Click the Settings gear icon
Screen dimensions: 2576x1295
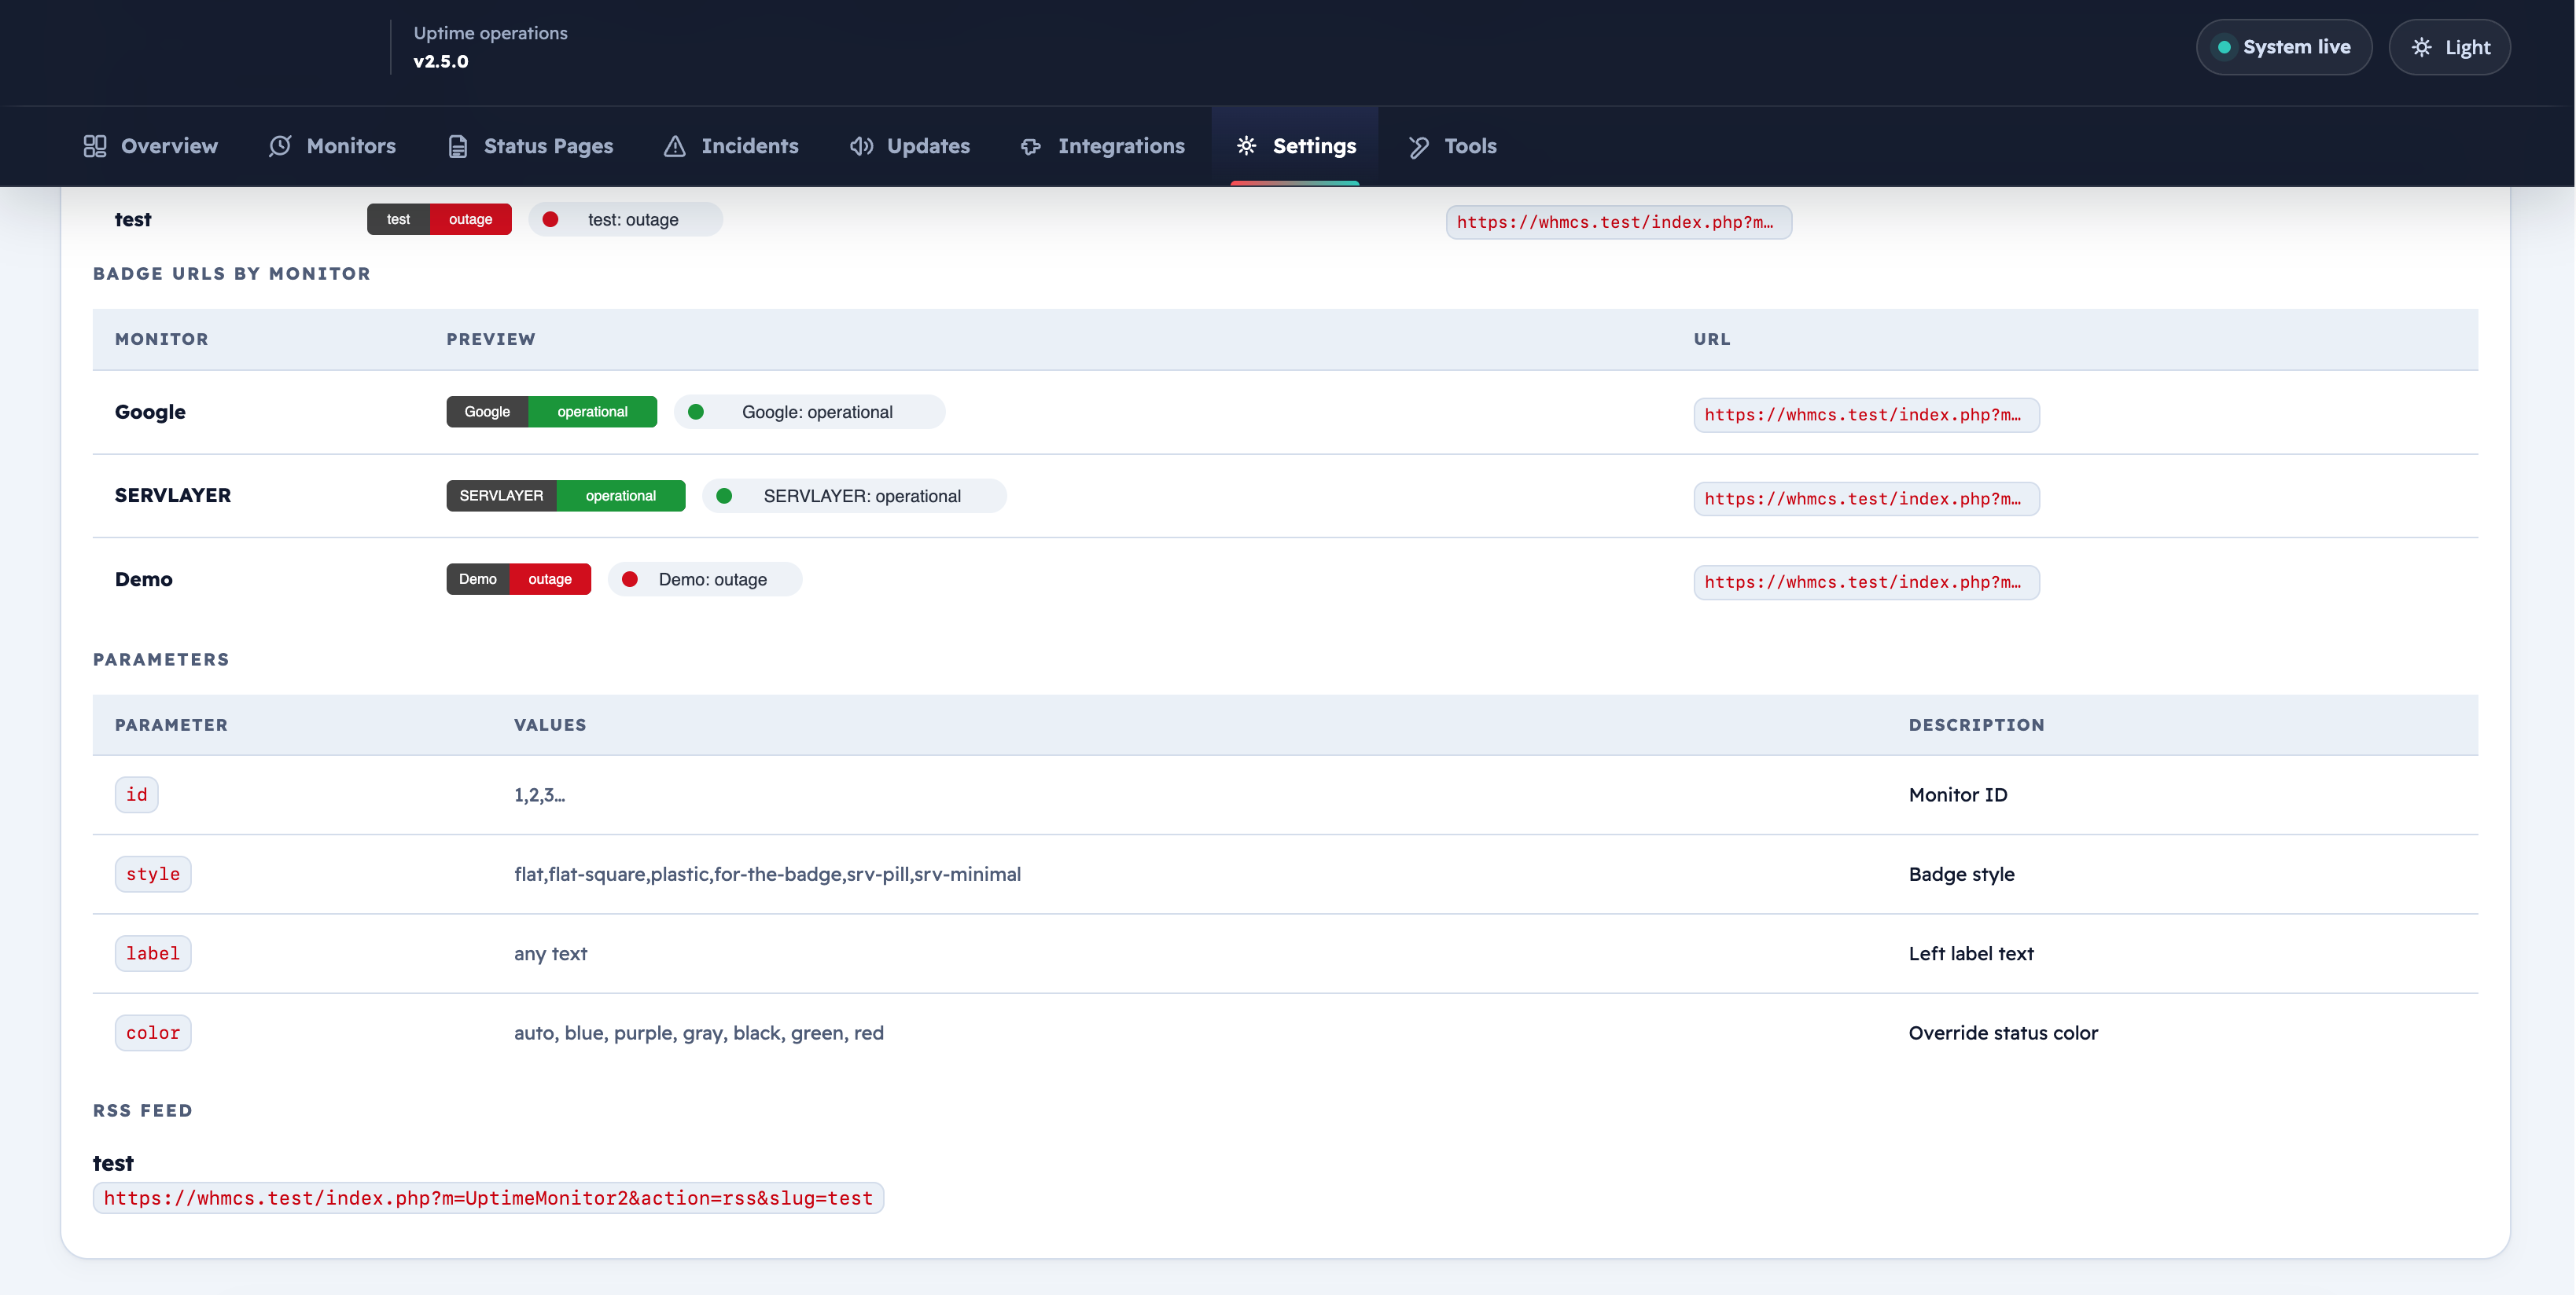pos(1246,146)
